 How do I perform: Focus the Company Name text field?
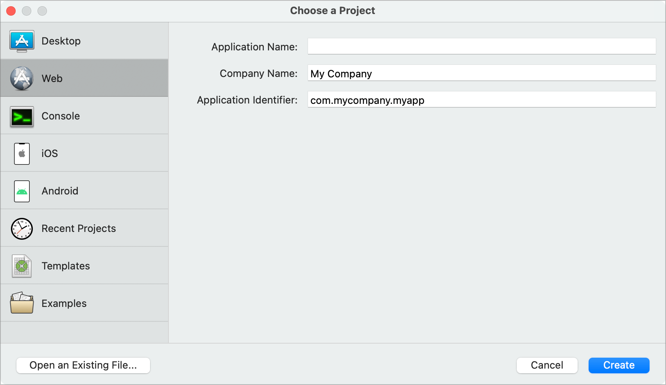(x=482, y=73)
